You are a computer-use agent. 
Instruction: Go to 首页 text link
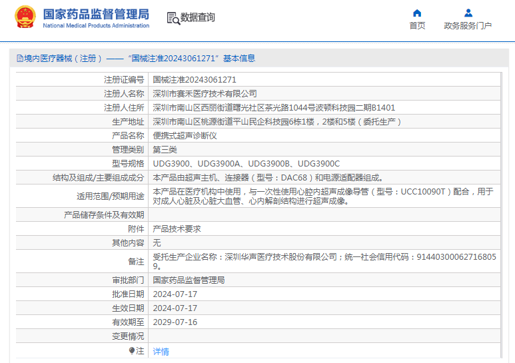417,25
